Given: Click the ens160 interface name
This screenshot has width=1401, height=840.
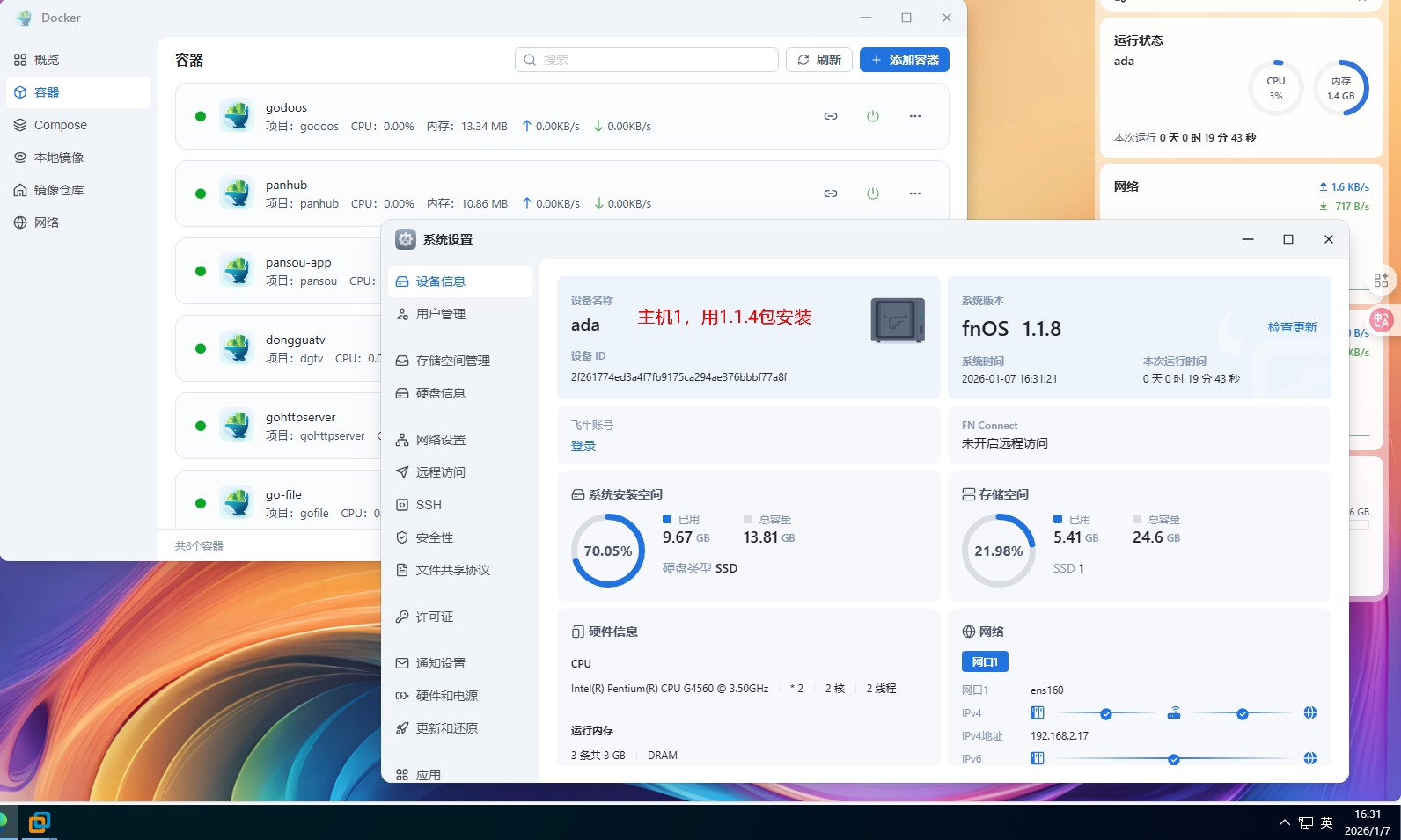Looking at the screenshot, I should 1047,690.
